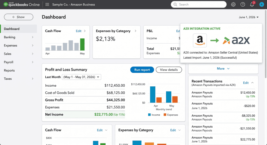
Task: Open Payroll in the sidebar
Action: 19,62
